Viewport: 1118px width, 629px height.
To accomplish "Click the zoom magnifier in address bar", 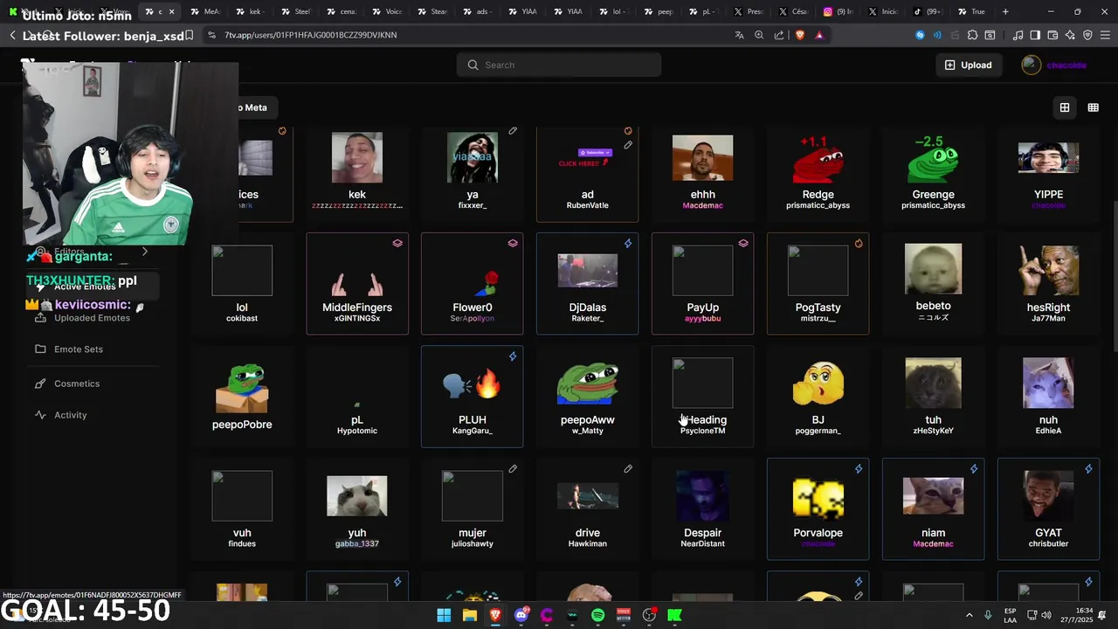I will click(x=759, y=35).
